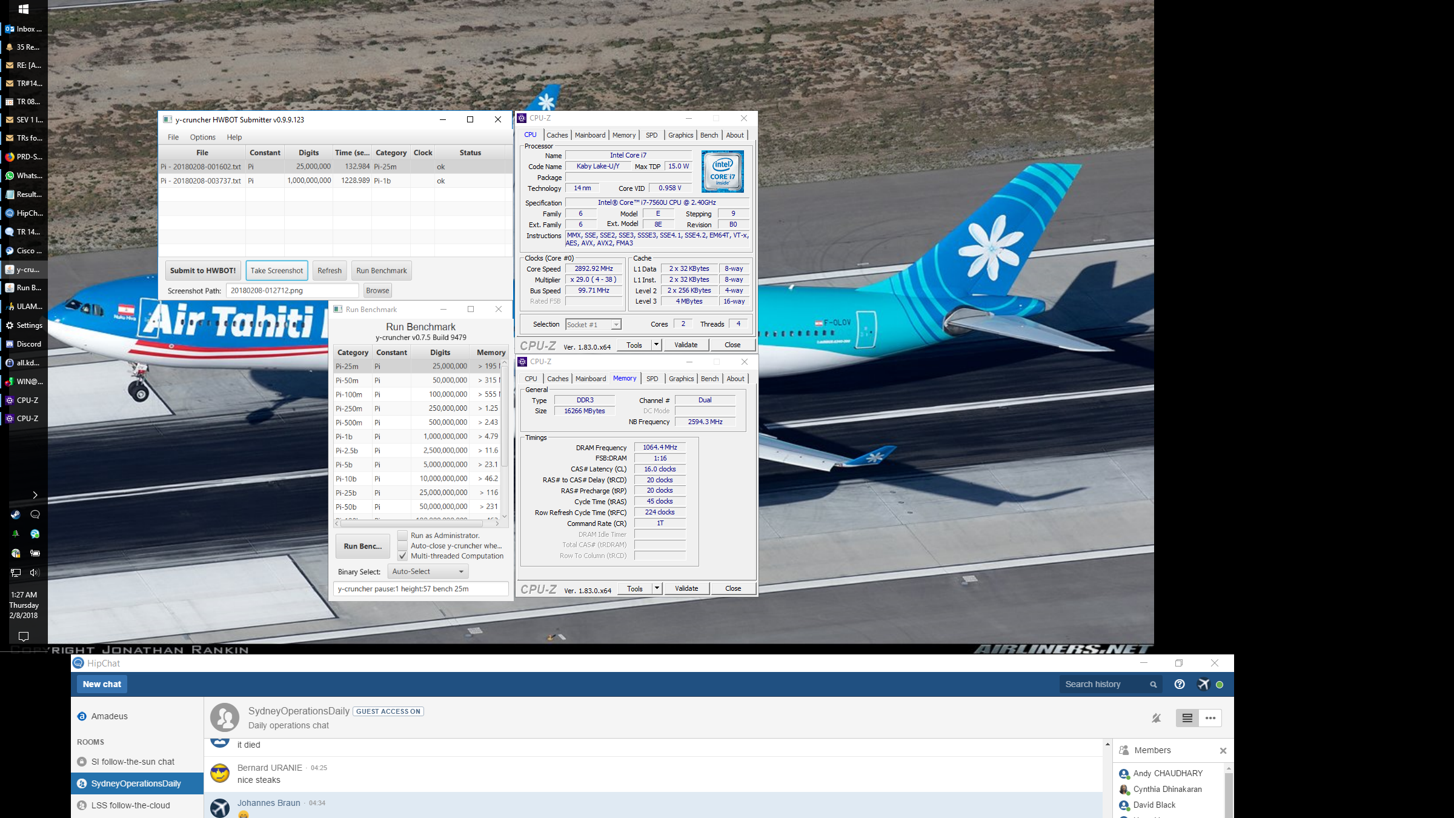Toggle Auto-close y-cruncher checkbox
This screenshot has height=818, width=1454.
(402, 546)
